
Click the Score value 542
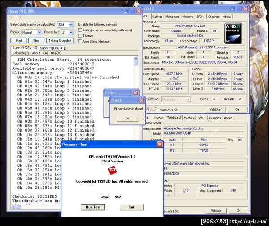point(118,197)
